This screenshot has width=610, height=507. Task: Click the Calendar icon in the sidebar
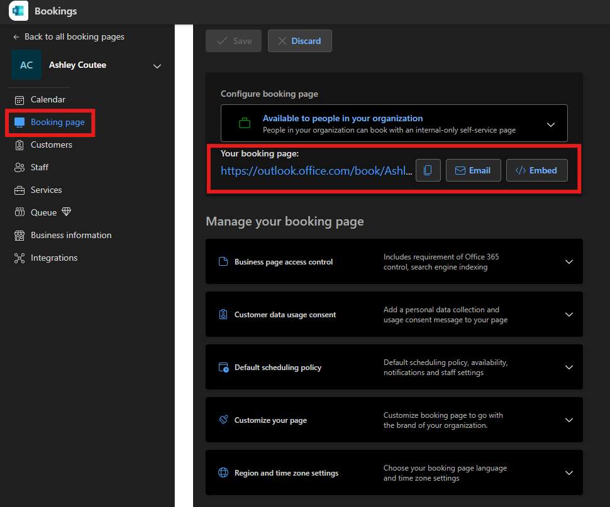pyautogui.click(x=19, y=101)
